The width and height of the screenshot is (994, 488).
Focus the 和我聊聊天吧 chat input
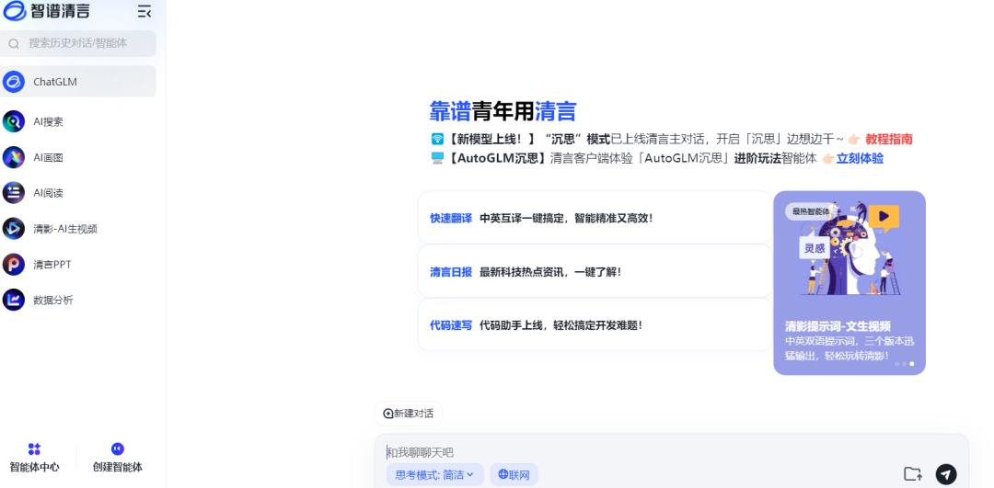671,452
